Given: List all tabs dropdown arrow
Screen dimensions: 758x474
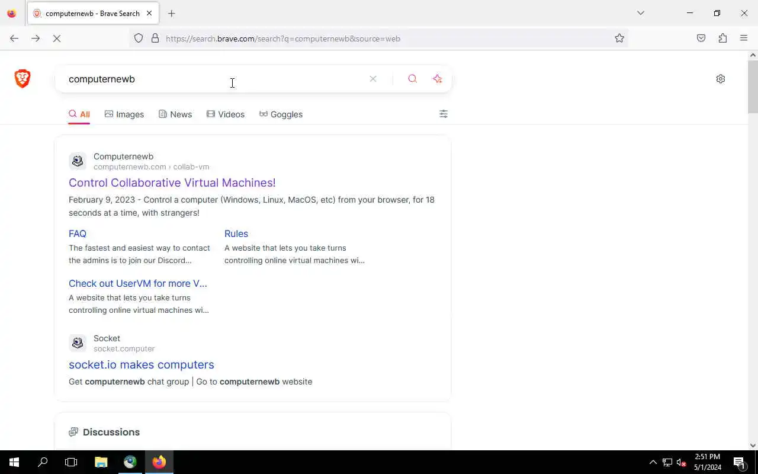Looking at the screenshot, I should coord(641,13).
